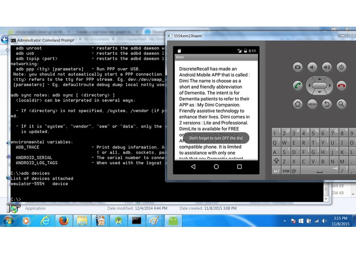Tap the Android recent apps square

coord(239,167)
